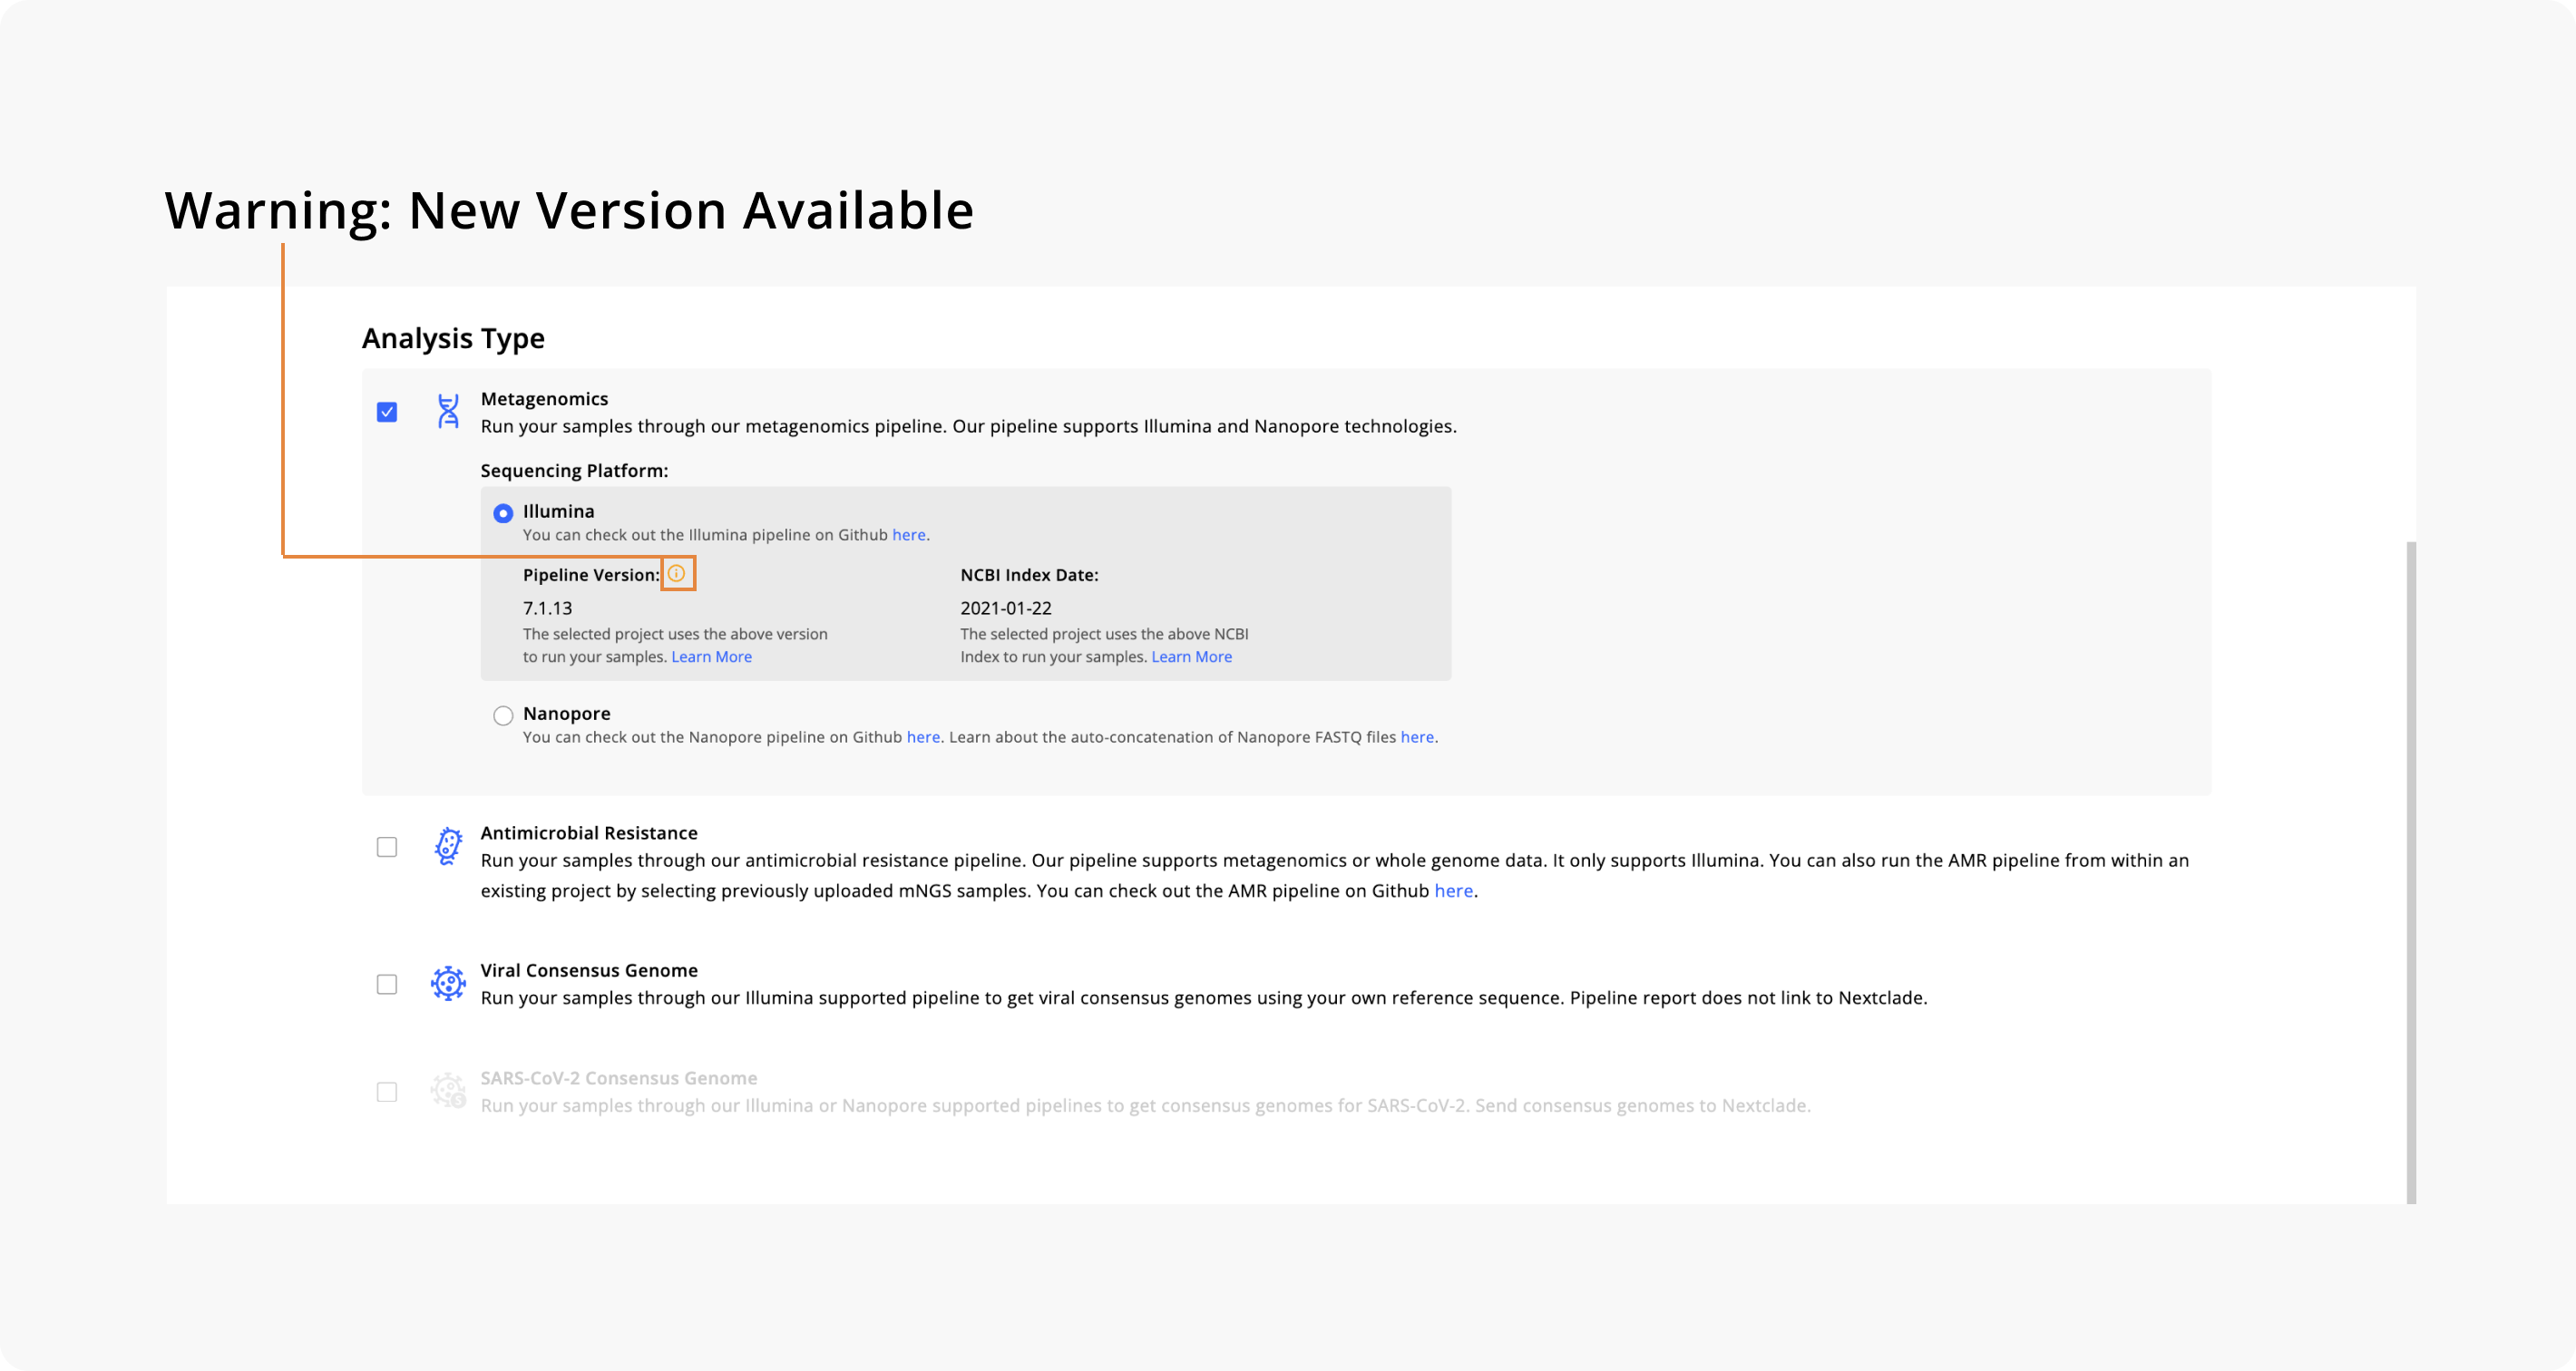Click the 'Illumina' platform label
Screen dimensions: 2576x1371
tap(558, 511)
